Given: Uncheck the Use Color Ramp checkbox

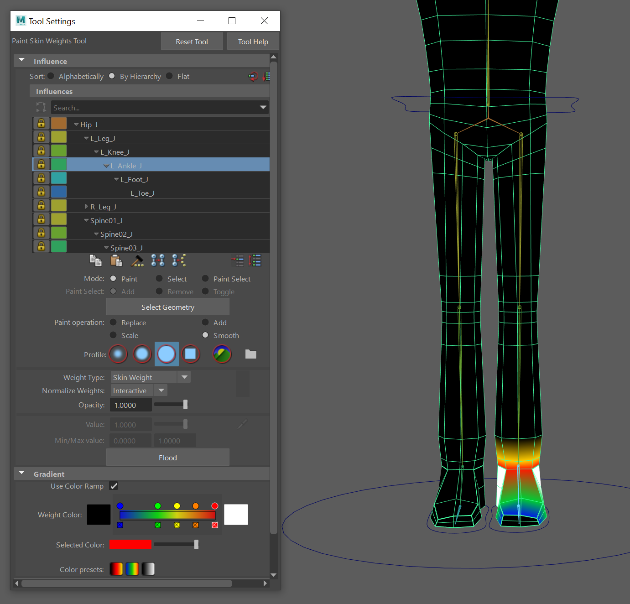Looking at the screenshot, I should (x=114, y=486).
